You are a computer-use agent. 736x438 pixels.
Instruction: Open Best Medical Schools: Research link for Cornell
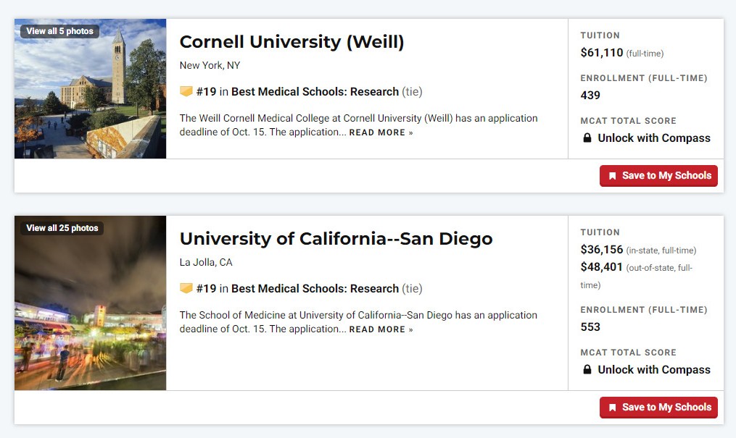pyautogui.click(x=315, y=91)
